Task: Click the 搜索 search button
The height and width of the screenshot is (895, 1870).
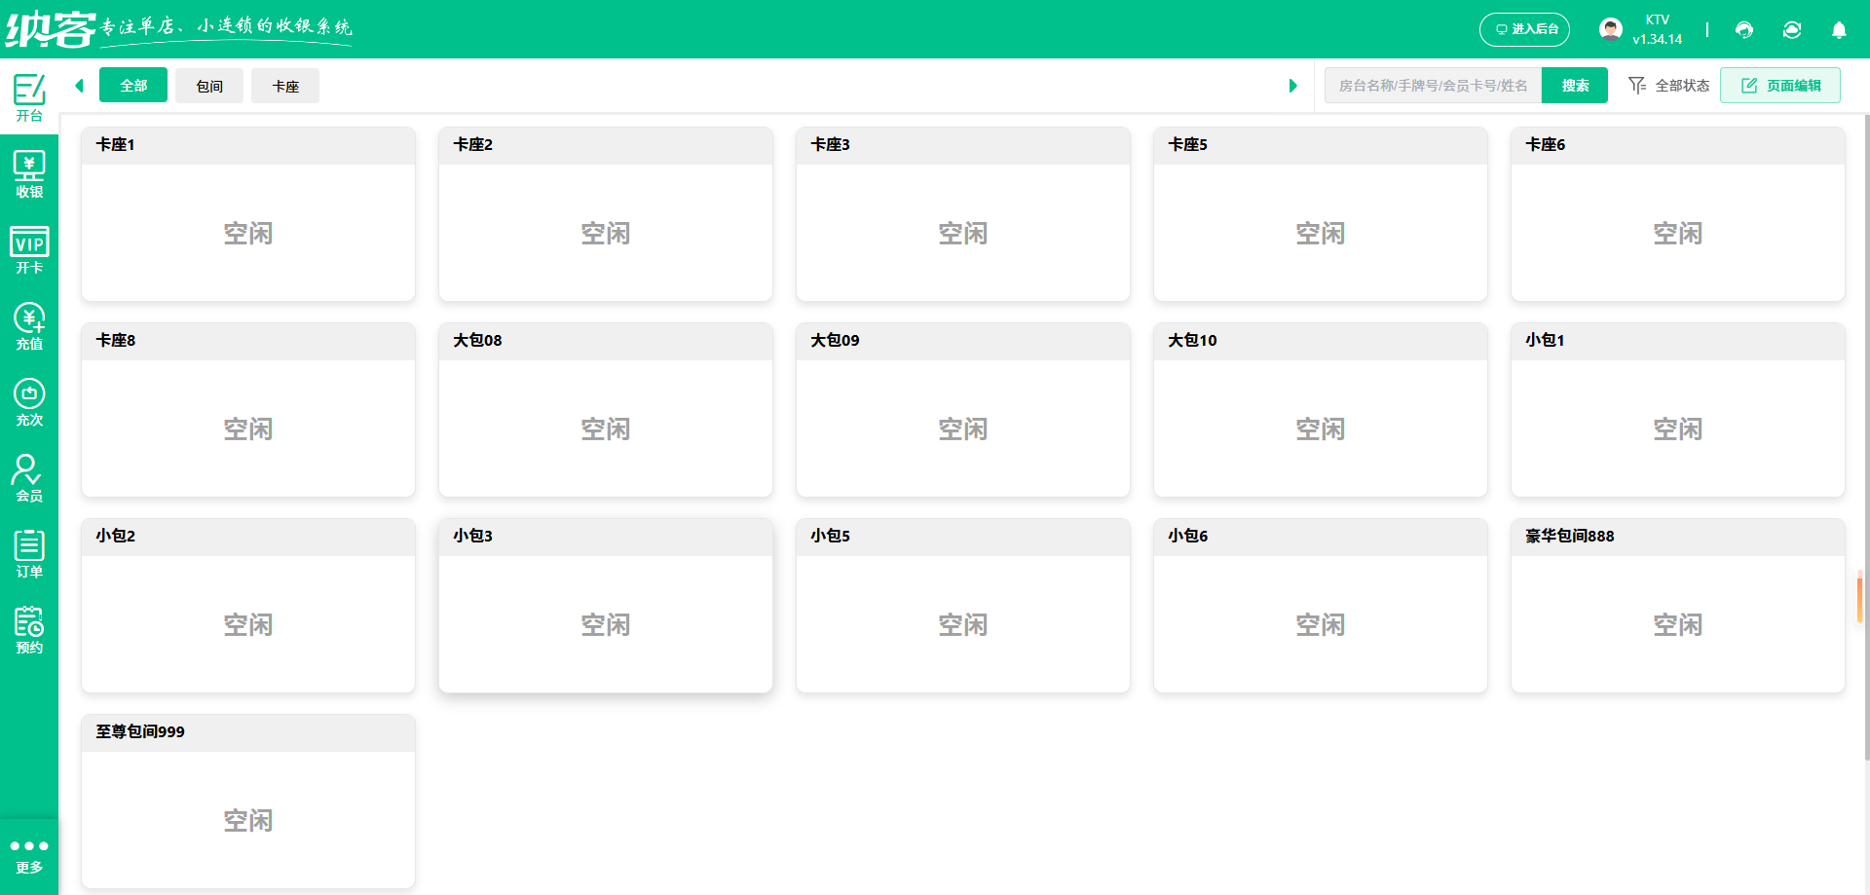Action: (1574, 86)
